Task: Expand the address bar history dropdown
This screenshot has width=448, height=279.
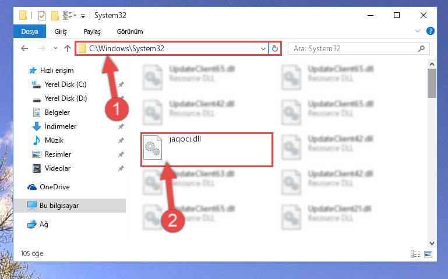Action: pyautogui.click(x=263, y=49)
